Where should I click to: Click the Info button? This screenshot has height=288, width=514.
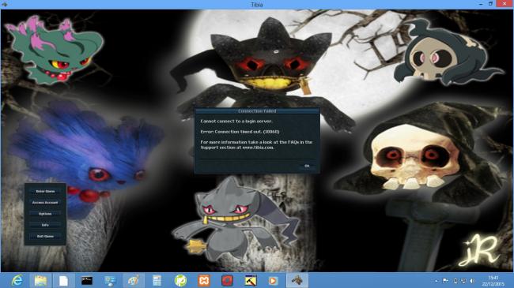[x=45, y=225]
